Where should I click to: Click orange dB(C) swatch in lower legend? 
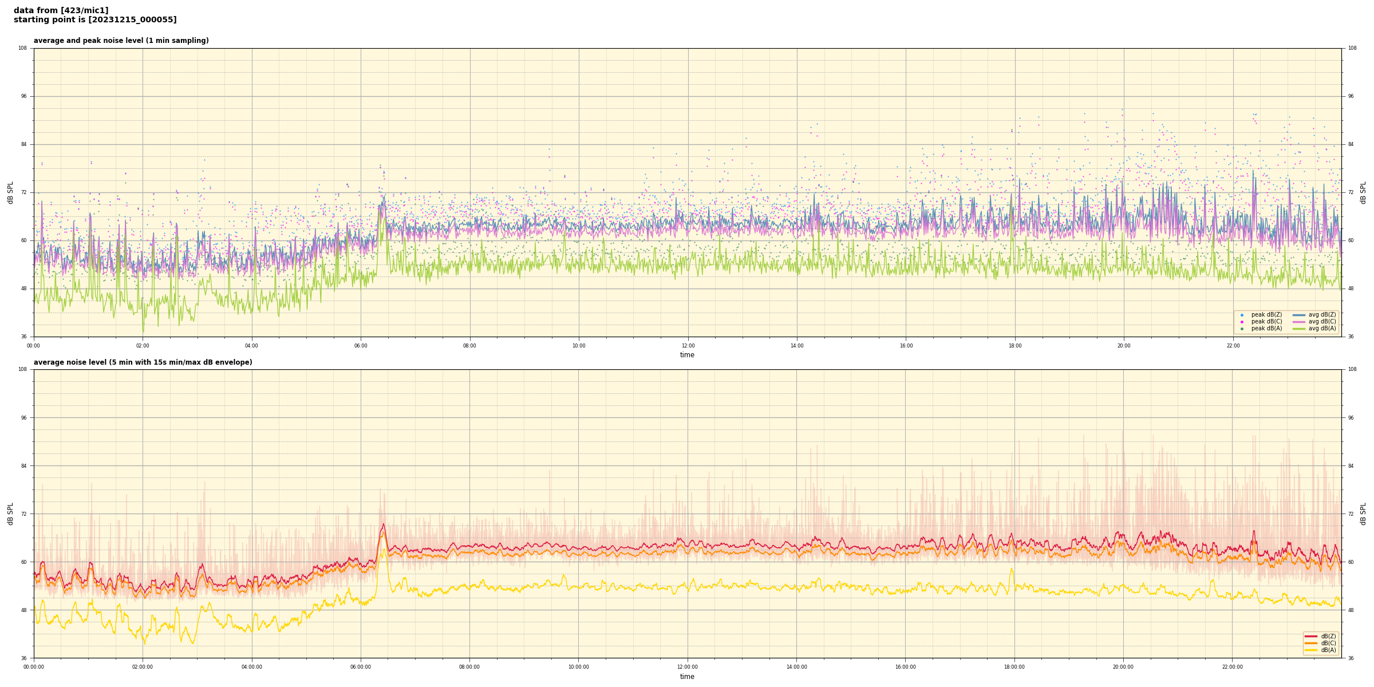coord(1311,643)
